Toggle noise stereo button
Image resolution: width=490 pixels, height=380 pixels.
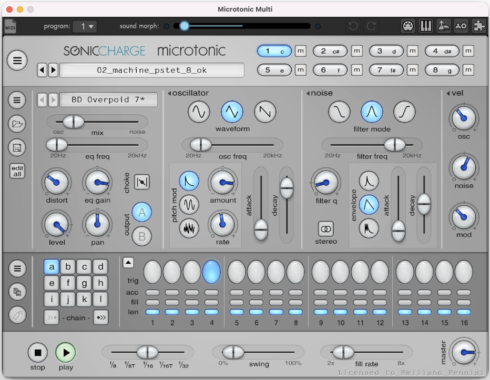326,229
